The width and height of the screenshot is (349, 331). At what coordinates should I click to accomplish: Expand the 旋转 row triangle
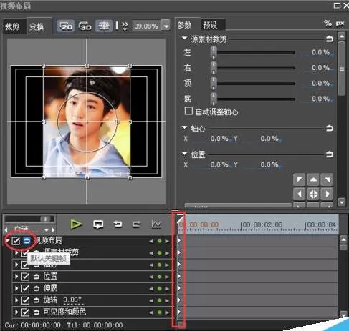tap(16, 300)
